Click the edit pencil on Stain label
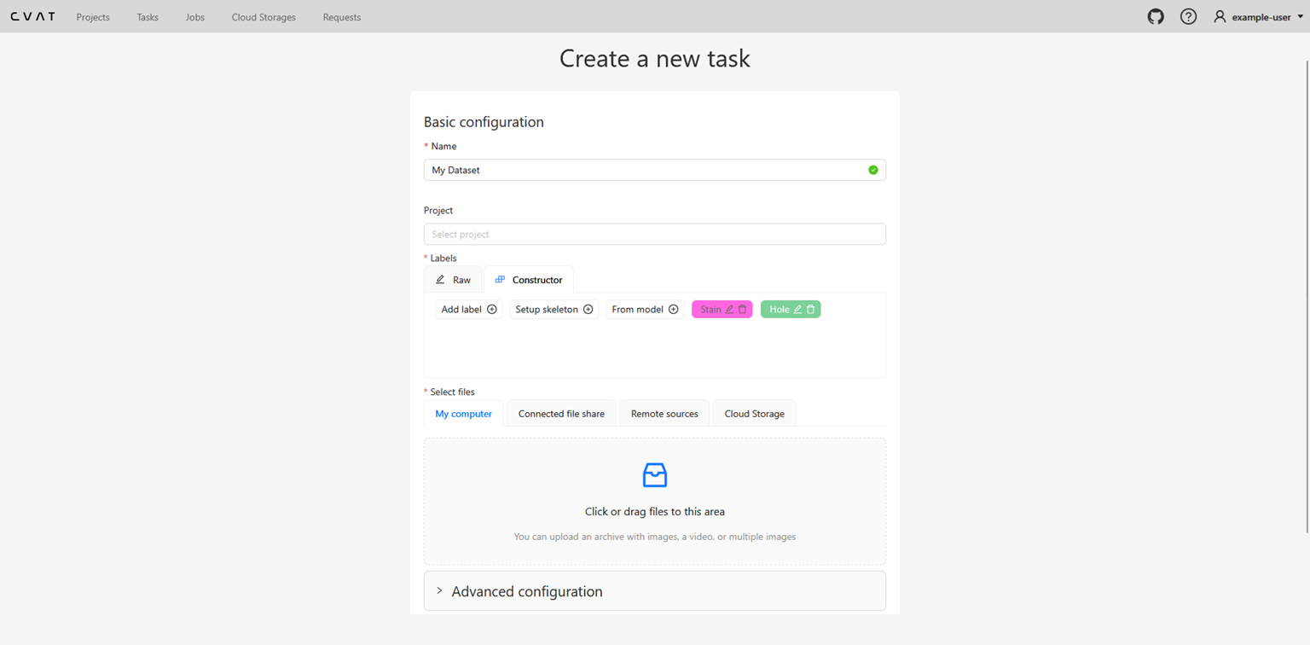Viewport: 1310px width, 645px height. (x=729, y=310)
